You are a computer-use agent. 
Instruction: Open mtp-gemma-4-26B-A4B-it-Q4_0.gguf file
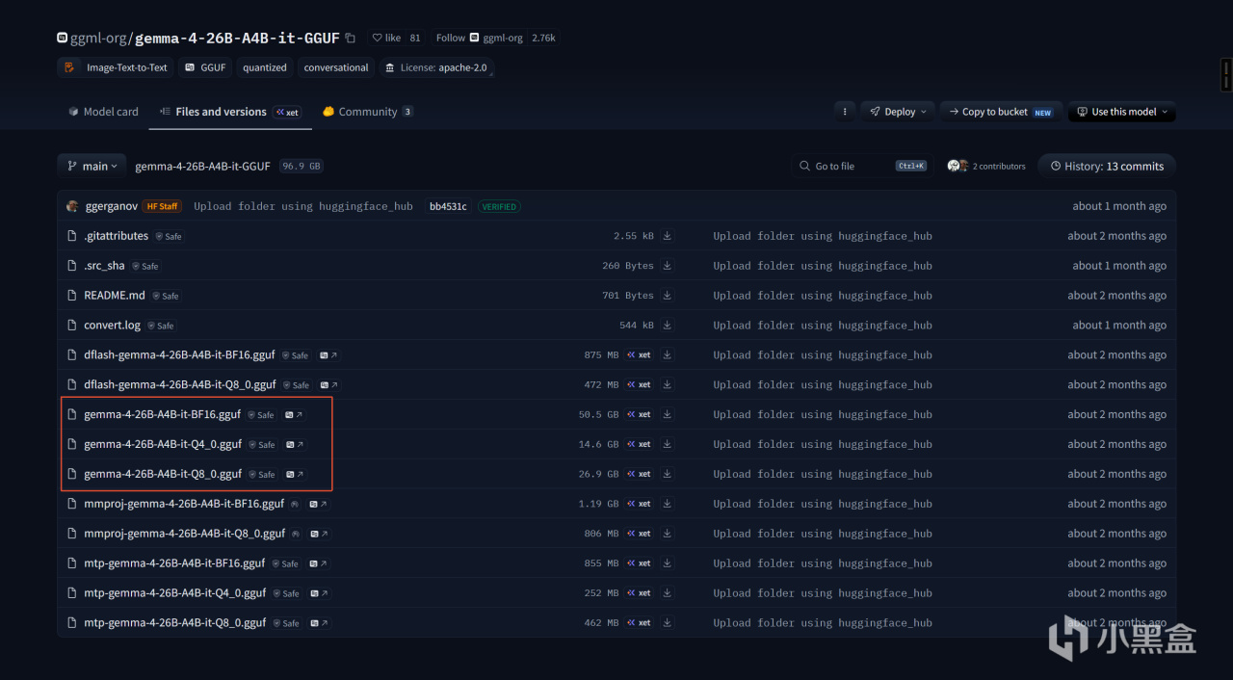pyautogui.click(x=175, y=593)
